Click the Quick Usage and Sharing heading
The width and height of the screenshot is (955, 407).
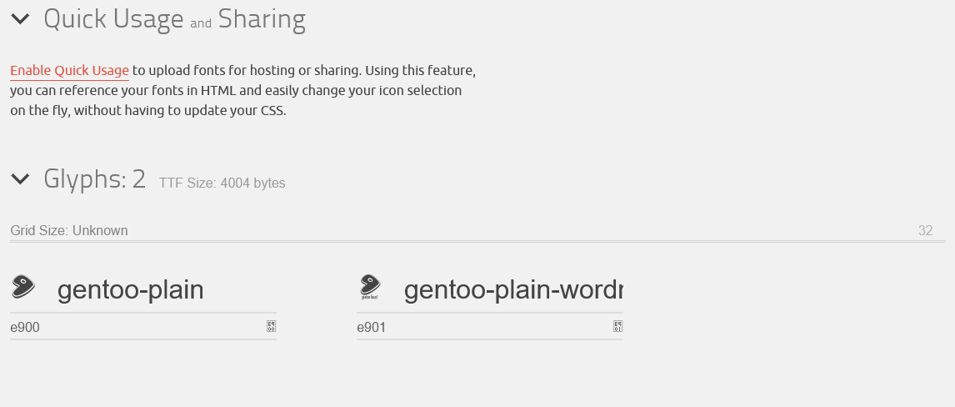pyautogui.click(x=174, y=19)
